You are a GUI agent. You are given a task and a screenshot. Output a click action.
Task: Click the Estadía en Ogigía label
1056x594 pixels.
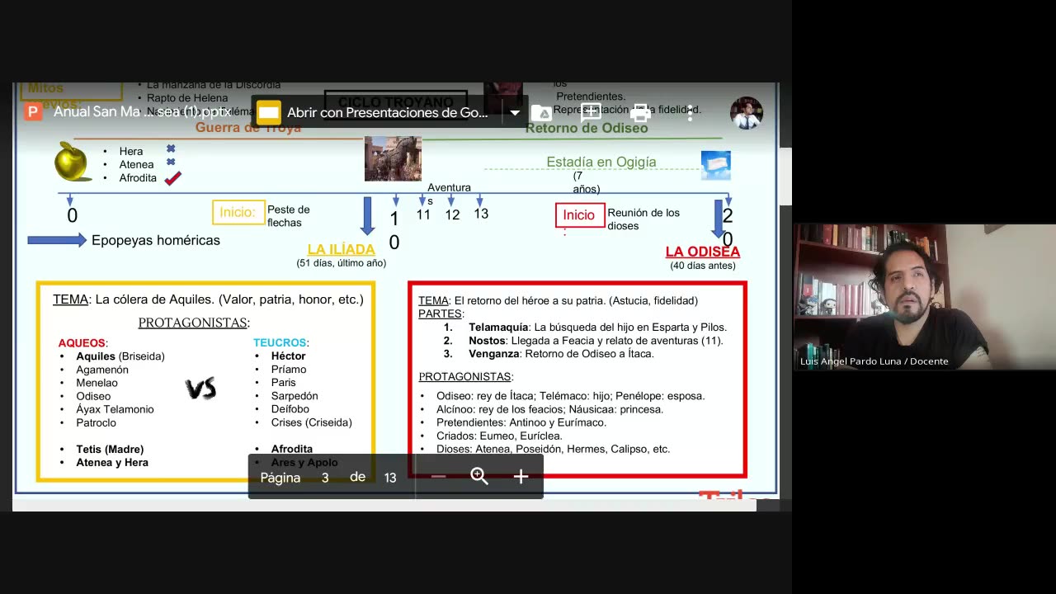(601, 162)
